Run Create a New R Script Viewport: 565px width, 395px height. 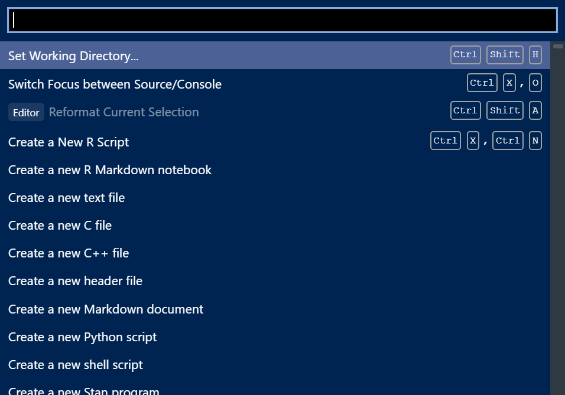(x=275, y=142)
